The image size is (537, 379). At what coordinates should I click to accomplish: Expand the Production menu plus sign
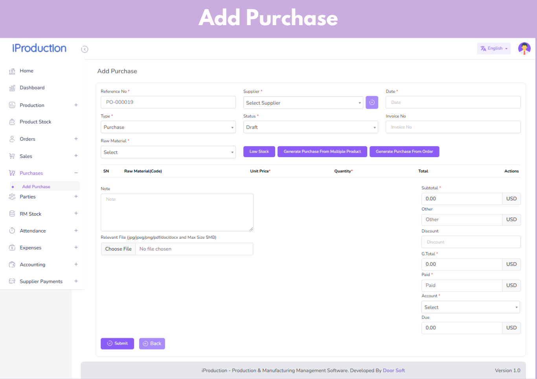[76, 105]
